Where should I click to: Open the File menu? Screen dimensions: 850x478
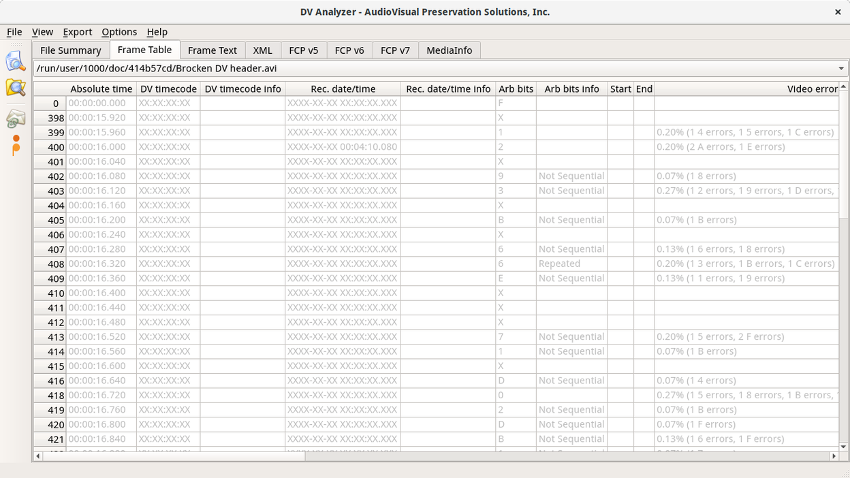(14, 32)
